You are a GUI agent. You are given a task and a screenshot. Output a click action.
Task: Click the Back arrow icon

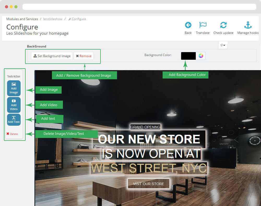pos(188,25)
